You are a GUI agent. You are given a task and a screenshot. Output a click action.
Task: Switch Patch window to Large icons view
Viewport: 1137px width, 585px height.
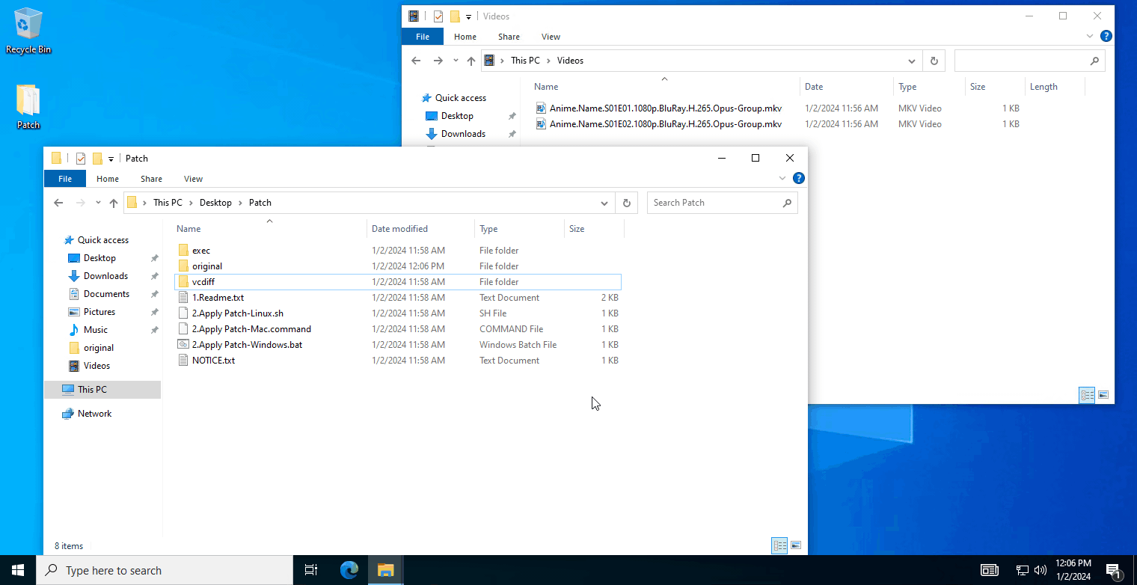pos(796,545)
